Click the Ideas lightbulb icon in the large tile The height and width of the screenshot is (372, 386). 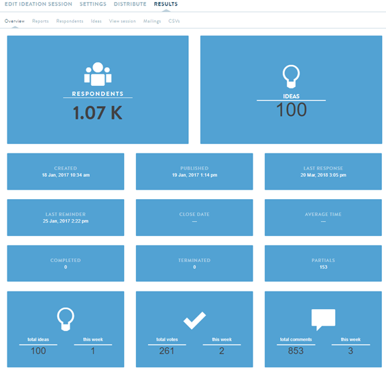[291, 76]
